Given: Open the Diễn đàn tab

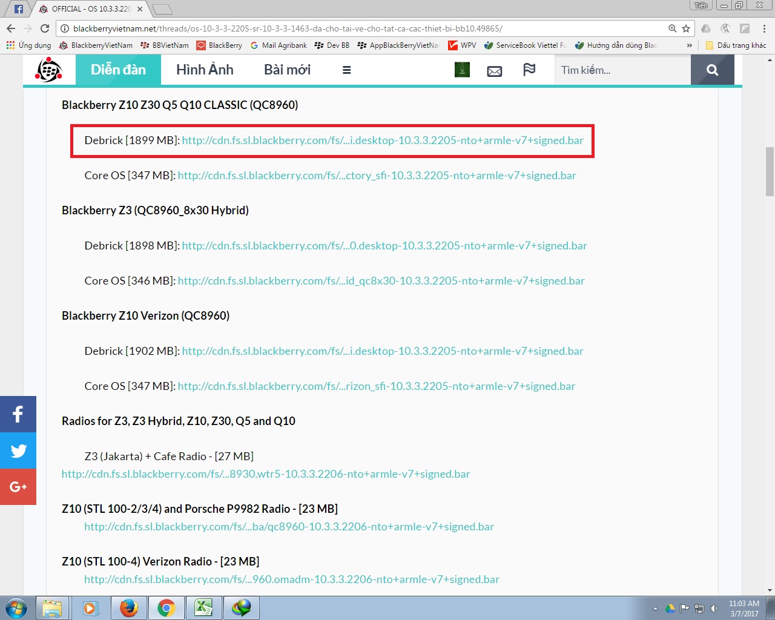Looking at the screenshot, I should pos(118,70).
